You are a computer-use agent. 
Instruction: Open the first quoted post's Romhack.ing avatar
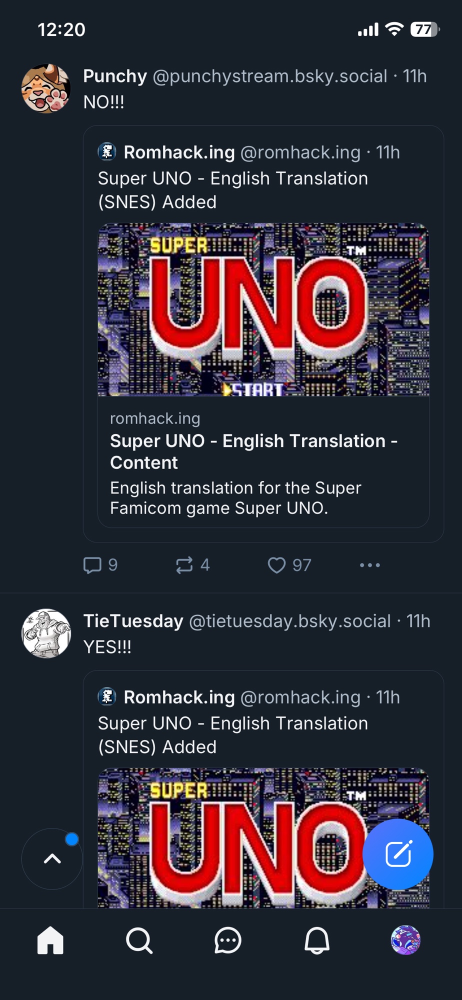[x=107, y=151]
